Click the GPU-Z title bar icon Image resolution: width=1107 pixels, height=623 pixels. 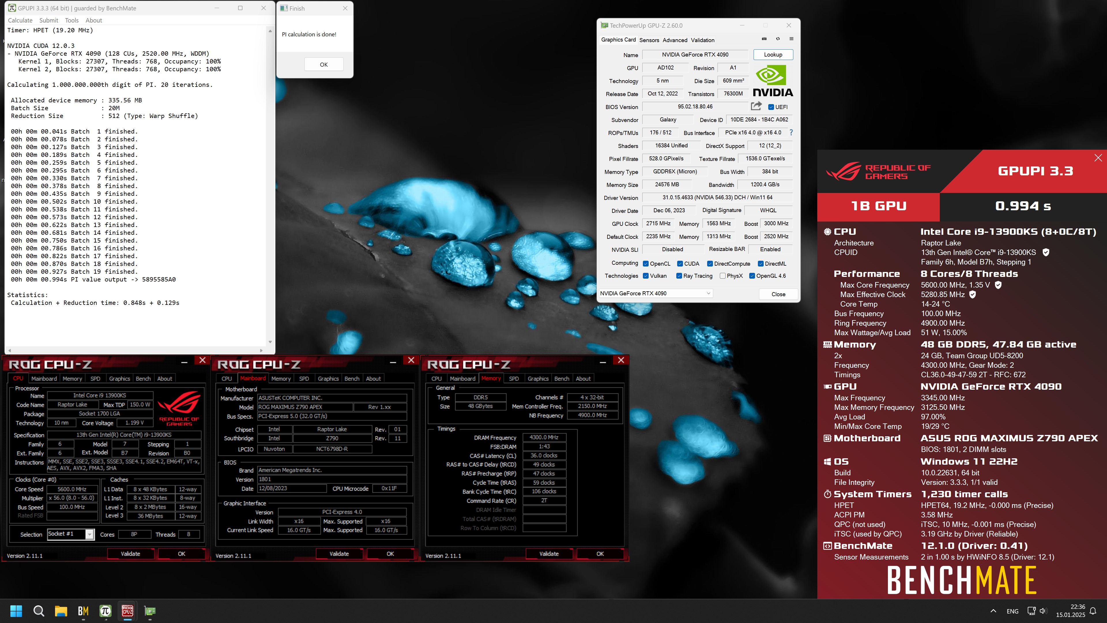[x=605, y=25]
